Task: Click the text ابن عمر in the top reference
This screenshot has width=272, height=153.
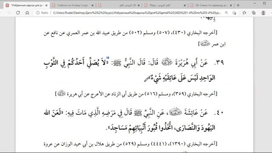Action: point(218,45)
